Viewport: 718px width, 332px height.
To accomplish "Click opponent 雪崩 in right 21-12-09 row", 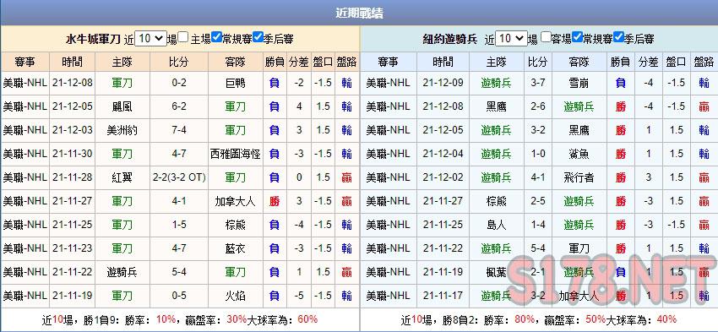I will click(579, 83).
